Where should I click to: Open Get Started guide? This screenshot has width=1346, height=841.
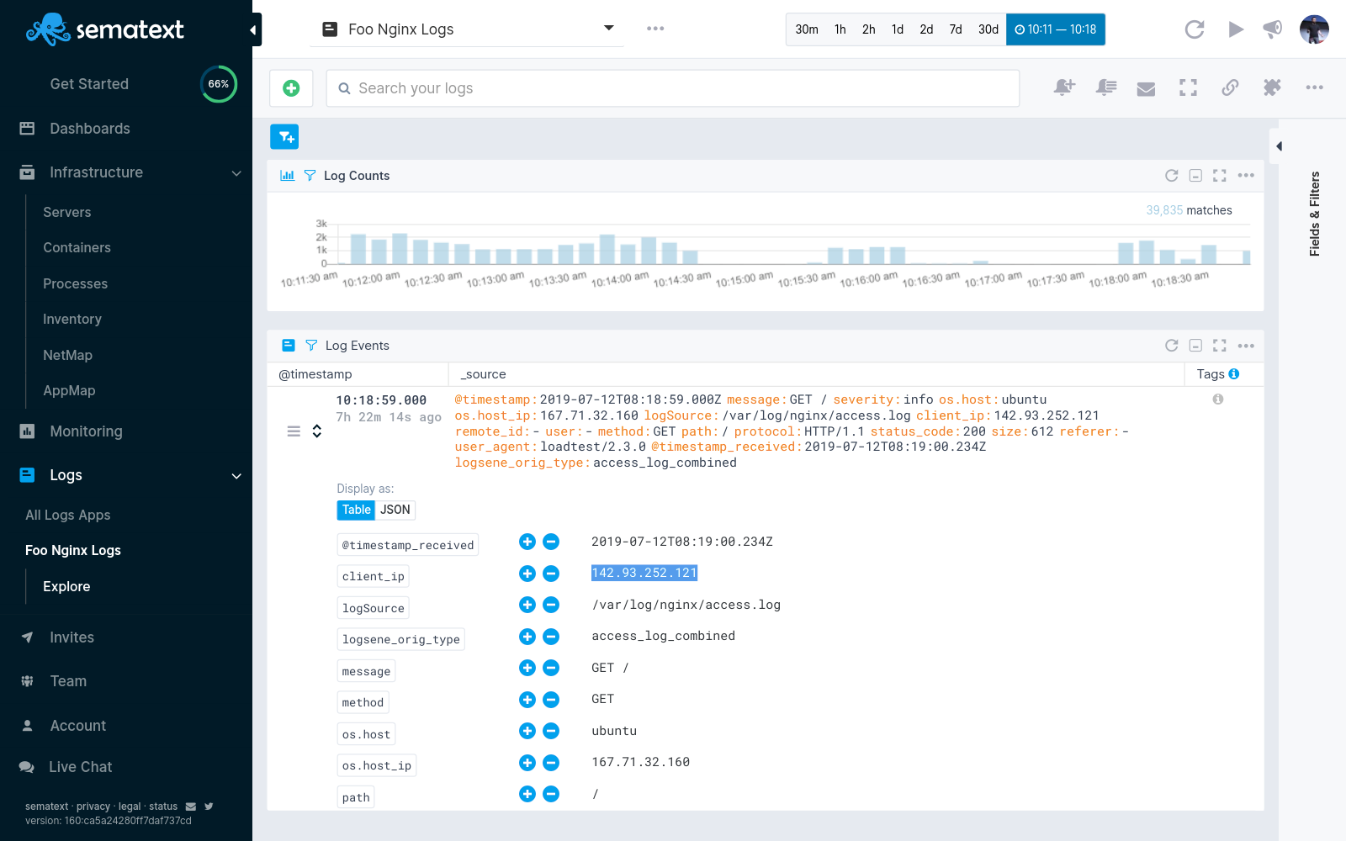89,84
